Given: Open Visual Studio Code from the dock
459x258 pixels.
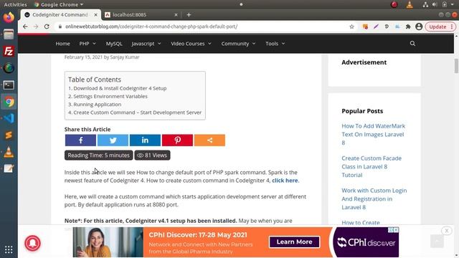Looking at the screenshot, I should click(x=9, y=118).
